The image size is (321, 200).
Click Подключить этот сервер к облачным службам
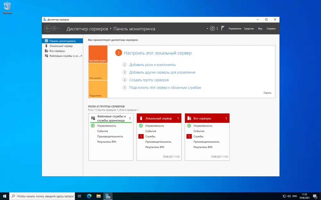[x=165, y=88]
